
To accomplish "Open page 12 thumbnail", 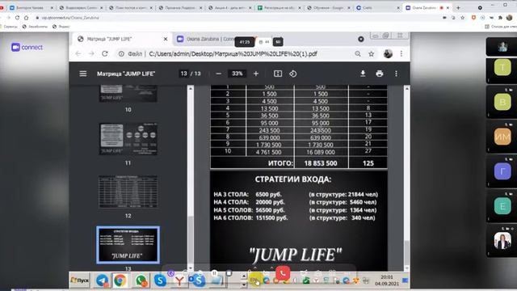I will (x=128, y=192).
